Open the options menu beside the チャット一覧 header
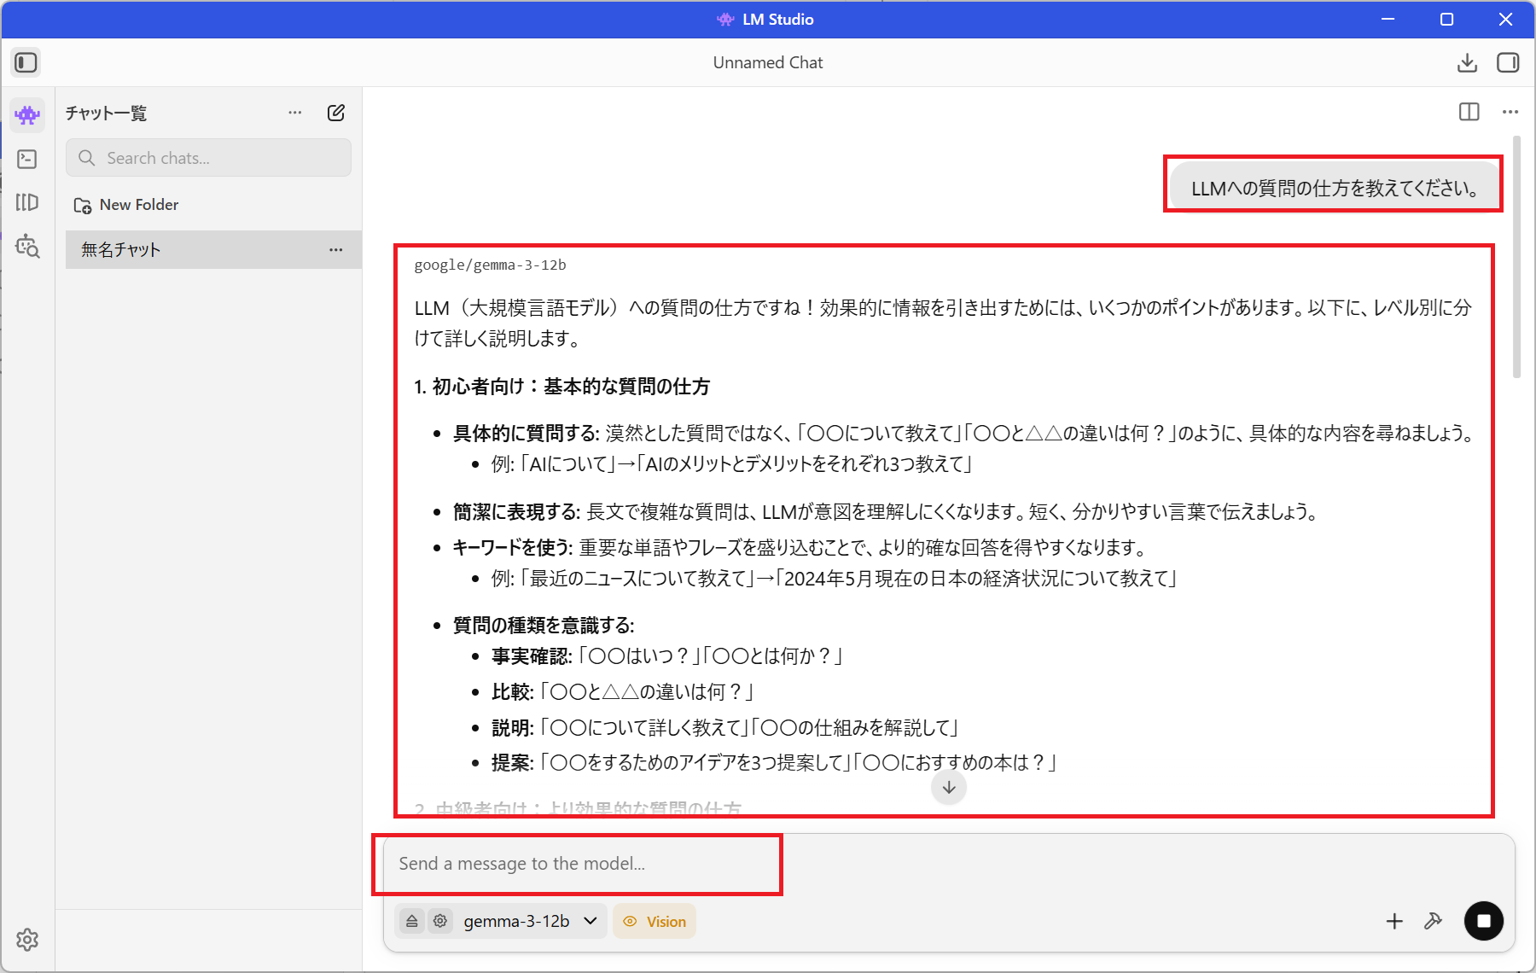Image resolution: width=1536 pixels, height=973 pixels. (295, 113)
